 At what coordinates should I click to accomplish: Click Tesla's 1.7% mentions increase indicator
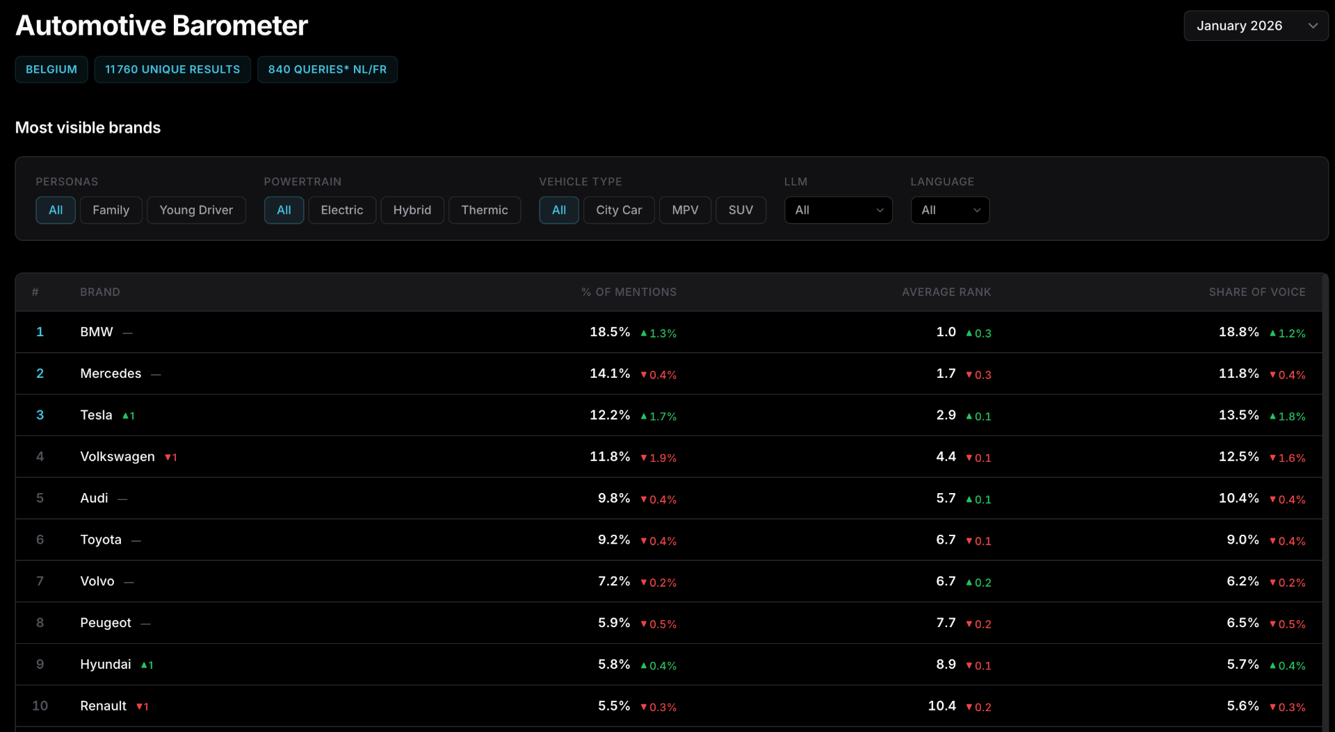(x=658, y=417)
